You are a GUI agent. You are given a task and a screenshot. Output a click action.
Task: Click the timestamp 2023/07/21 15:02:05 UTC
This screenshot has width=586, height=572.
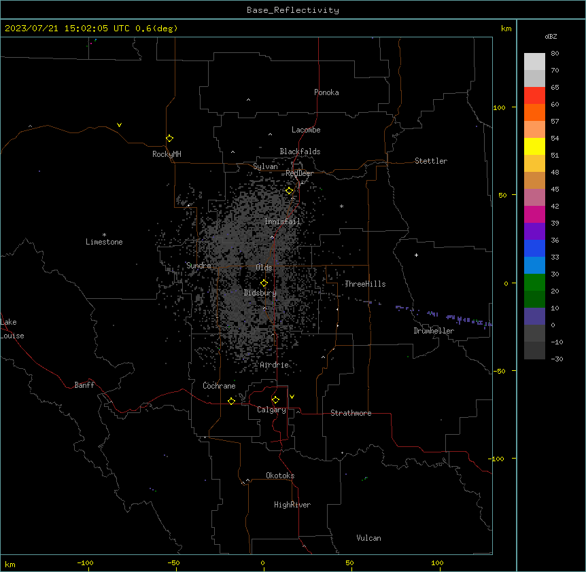click(x=67, y=29)
